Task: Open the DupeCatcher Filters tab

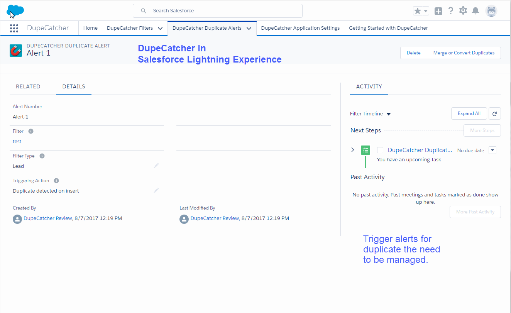Action: [130, 28]
